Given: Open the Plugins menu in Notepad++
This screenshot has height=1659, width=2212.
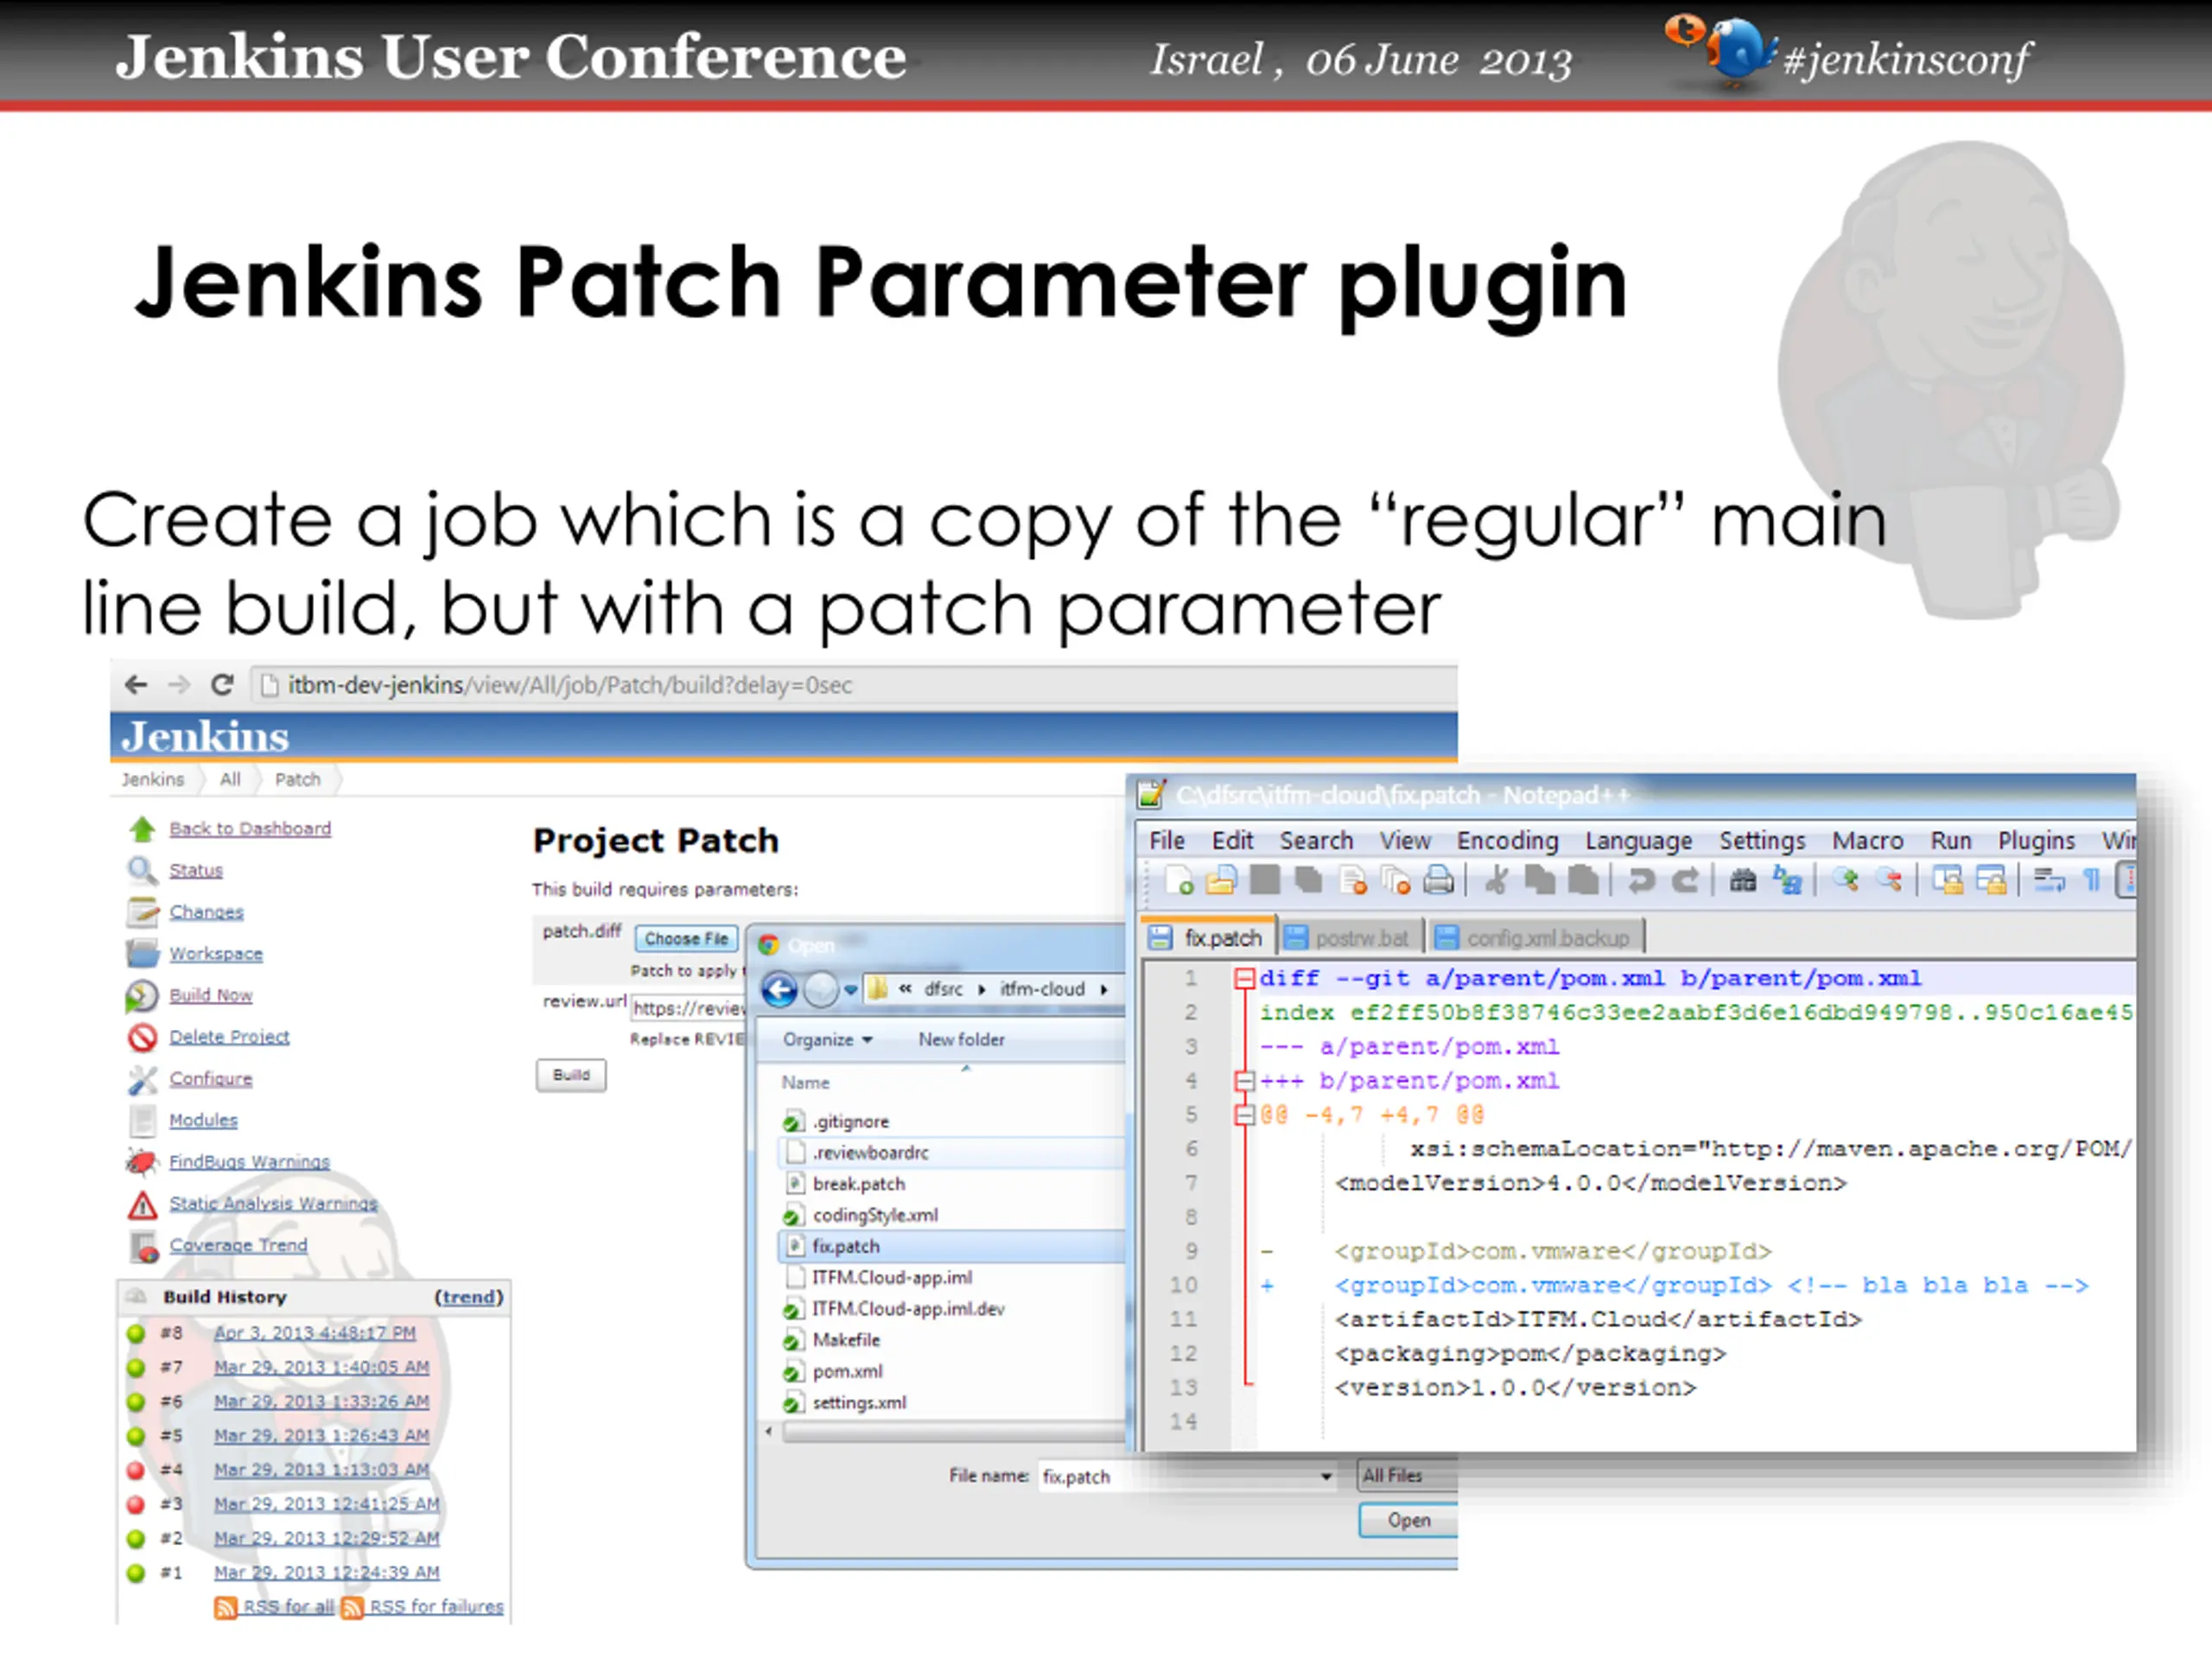Looking at the screenshot, I should click(x=2036, y=841).
